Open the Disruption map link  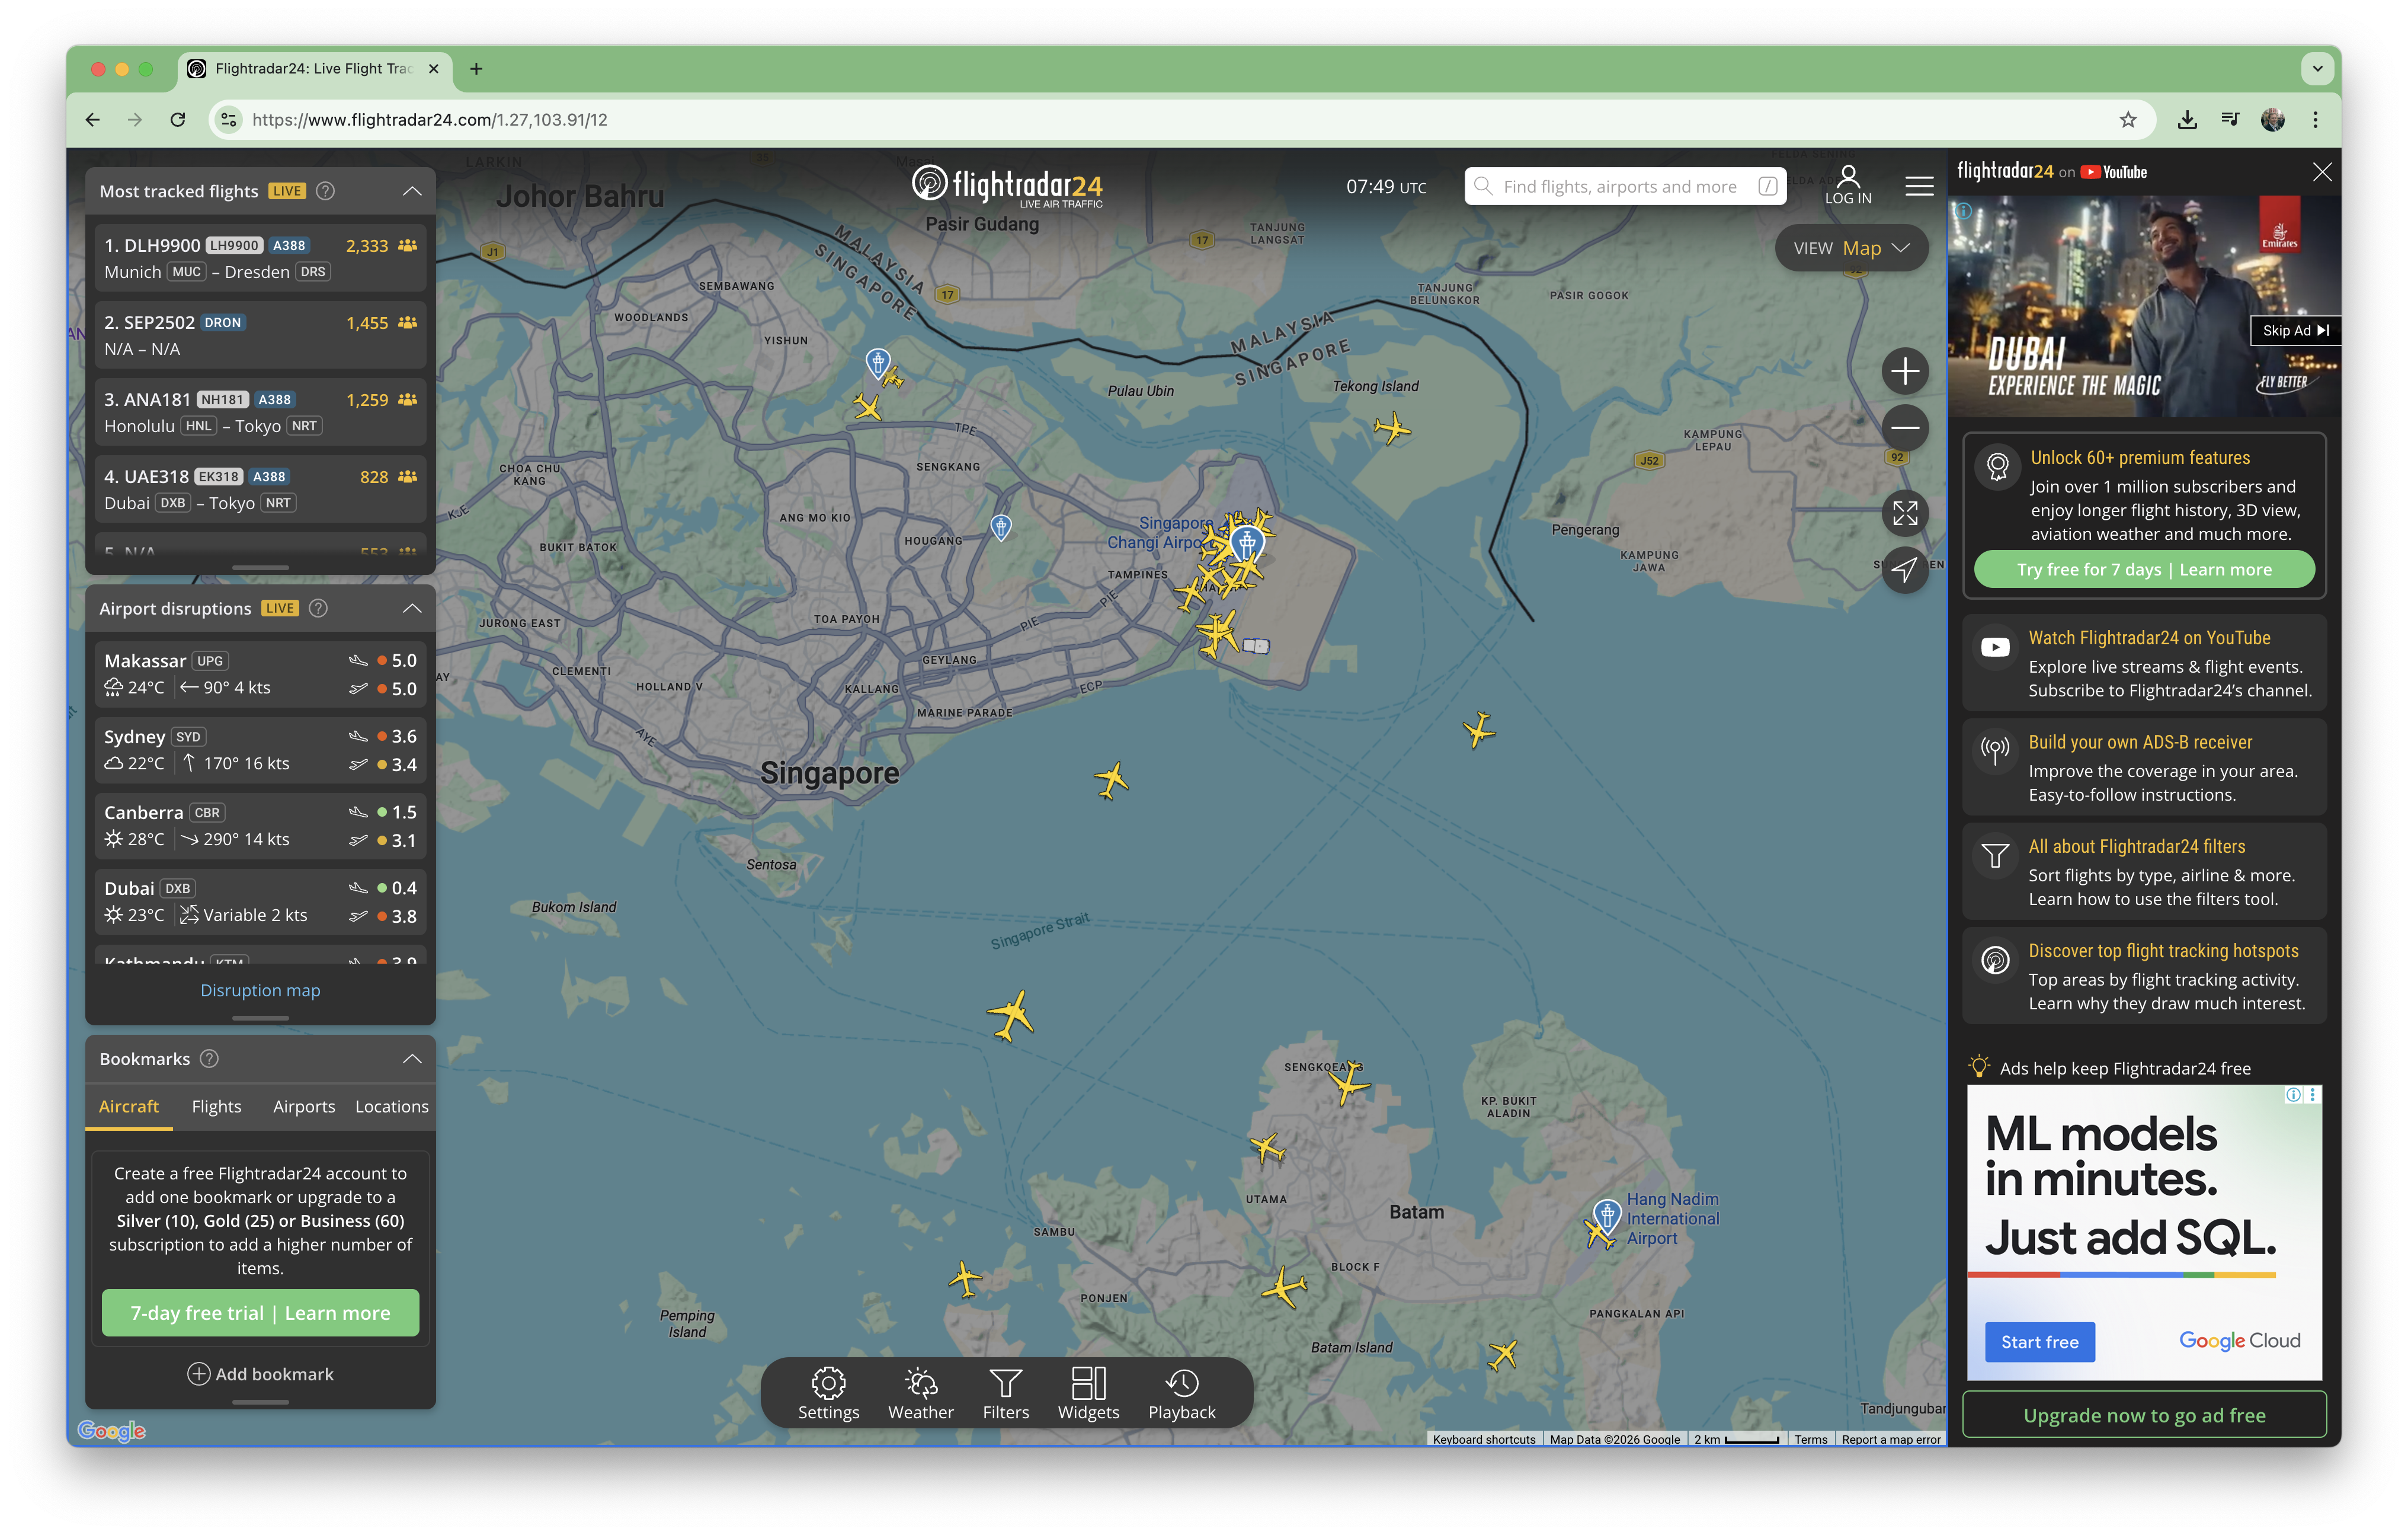point(260,990)
